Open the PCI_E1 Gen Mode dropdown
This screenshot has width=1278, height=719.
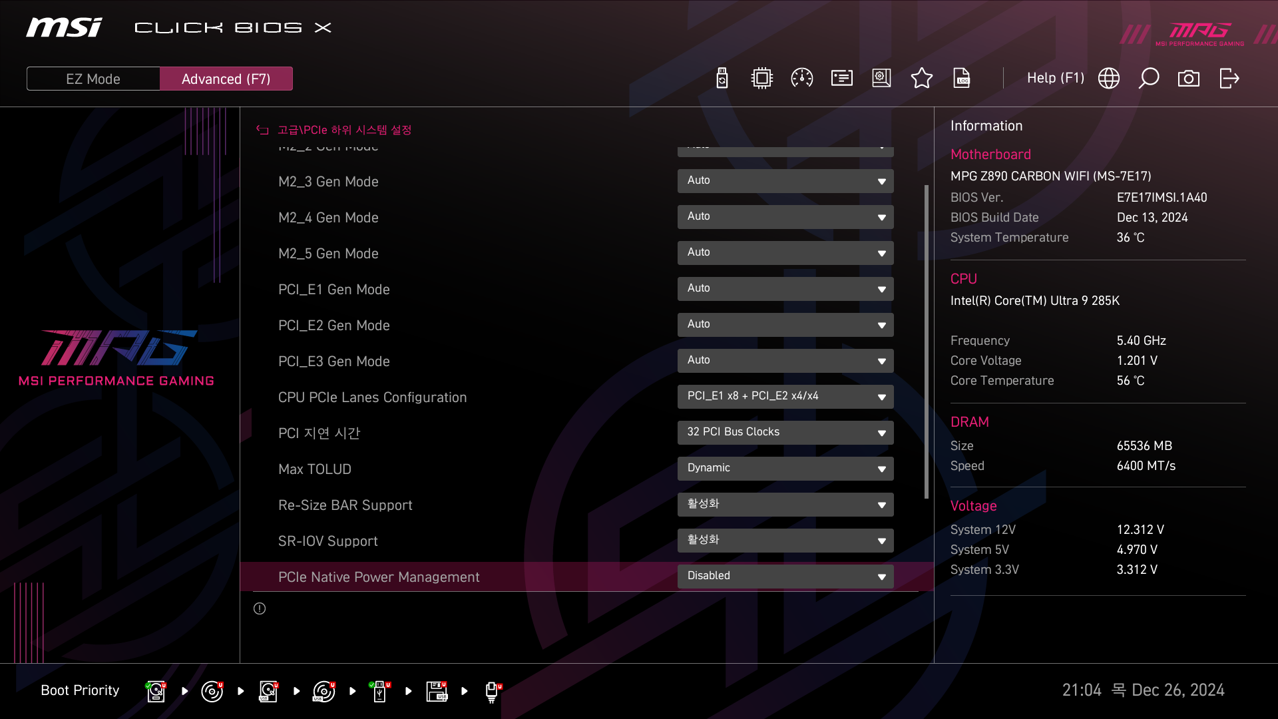coord(785,288)
